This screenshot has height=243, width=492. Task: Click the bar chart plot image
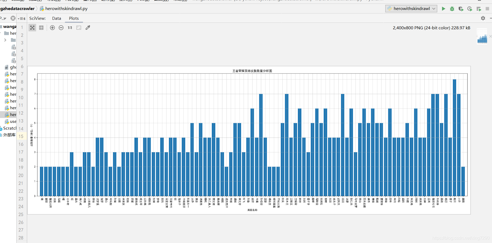[249, 140]
